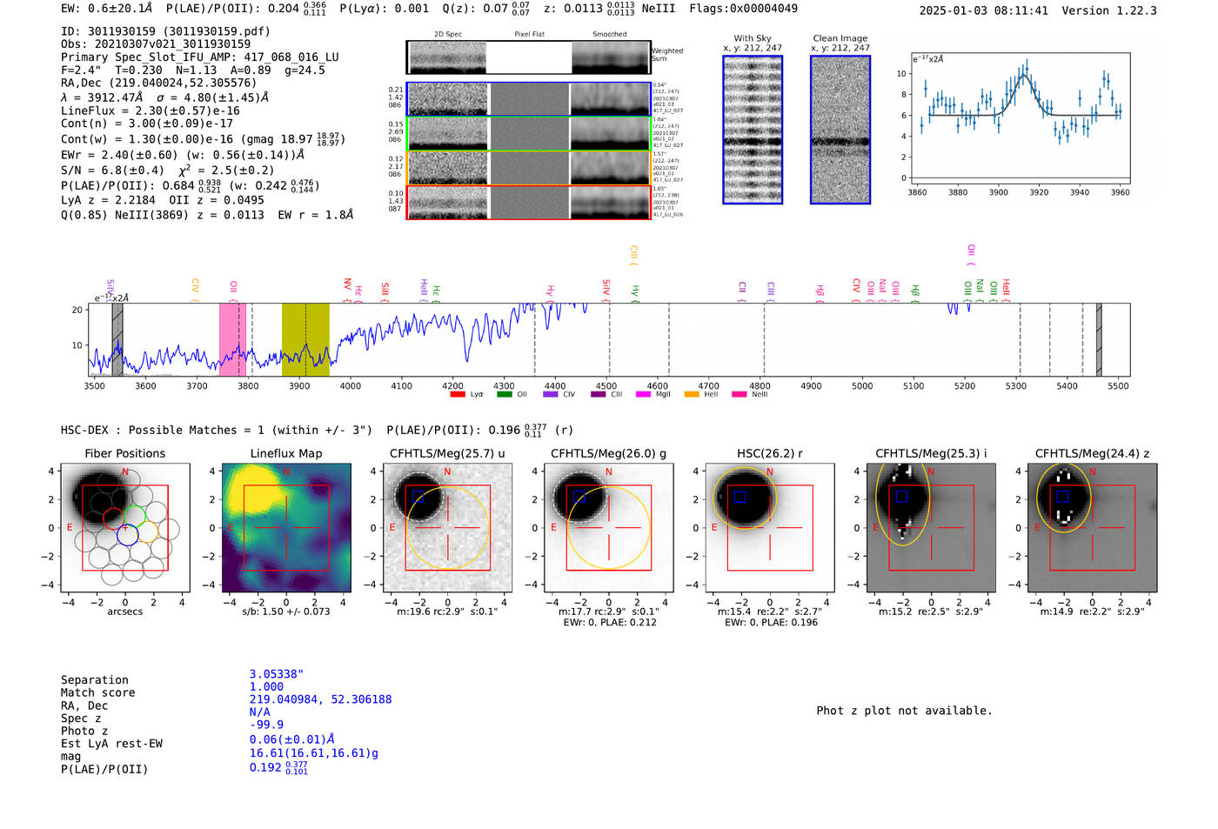Select the CFHTLS/Meg(26.0) g image
1218x829 pixels.
pyautogui.click(x=609, y=528)
